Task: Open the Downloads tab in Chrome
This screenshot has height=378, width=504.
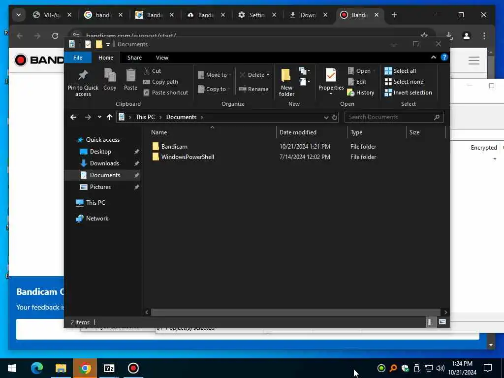Action: 309,15
